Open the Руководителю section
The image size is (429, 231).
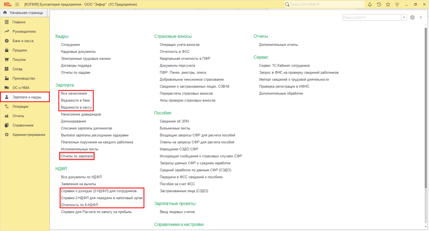pyautogui.click(x=24, y=31)
